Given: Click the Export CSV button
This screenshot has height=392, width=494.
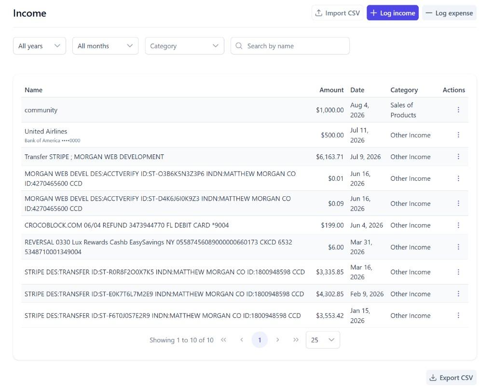Looking at the screenshot, I should [x=451, y=378].
